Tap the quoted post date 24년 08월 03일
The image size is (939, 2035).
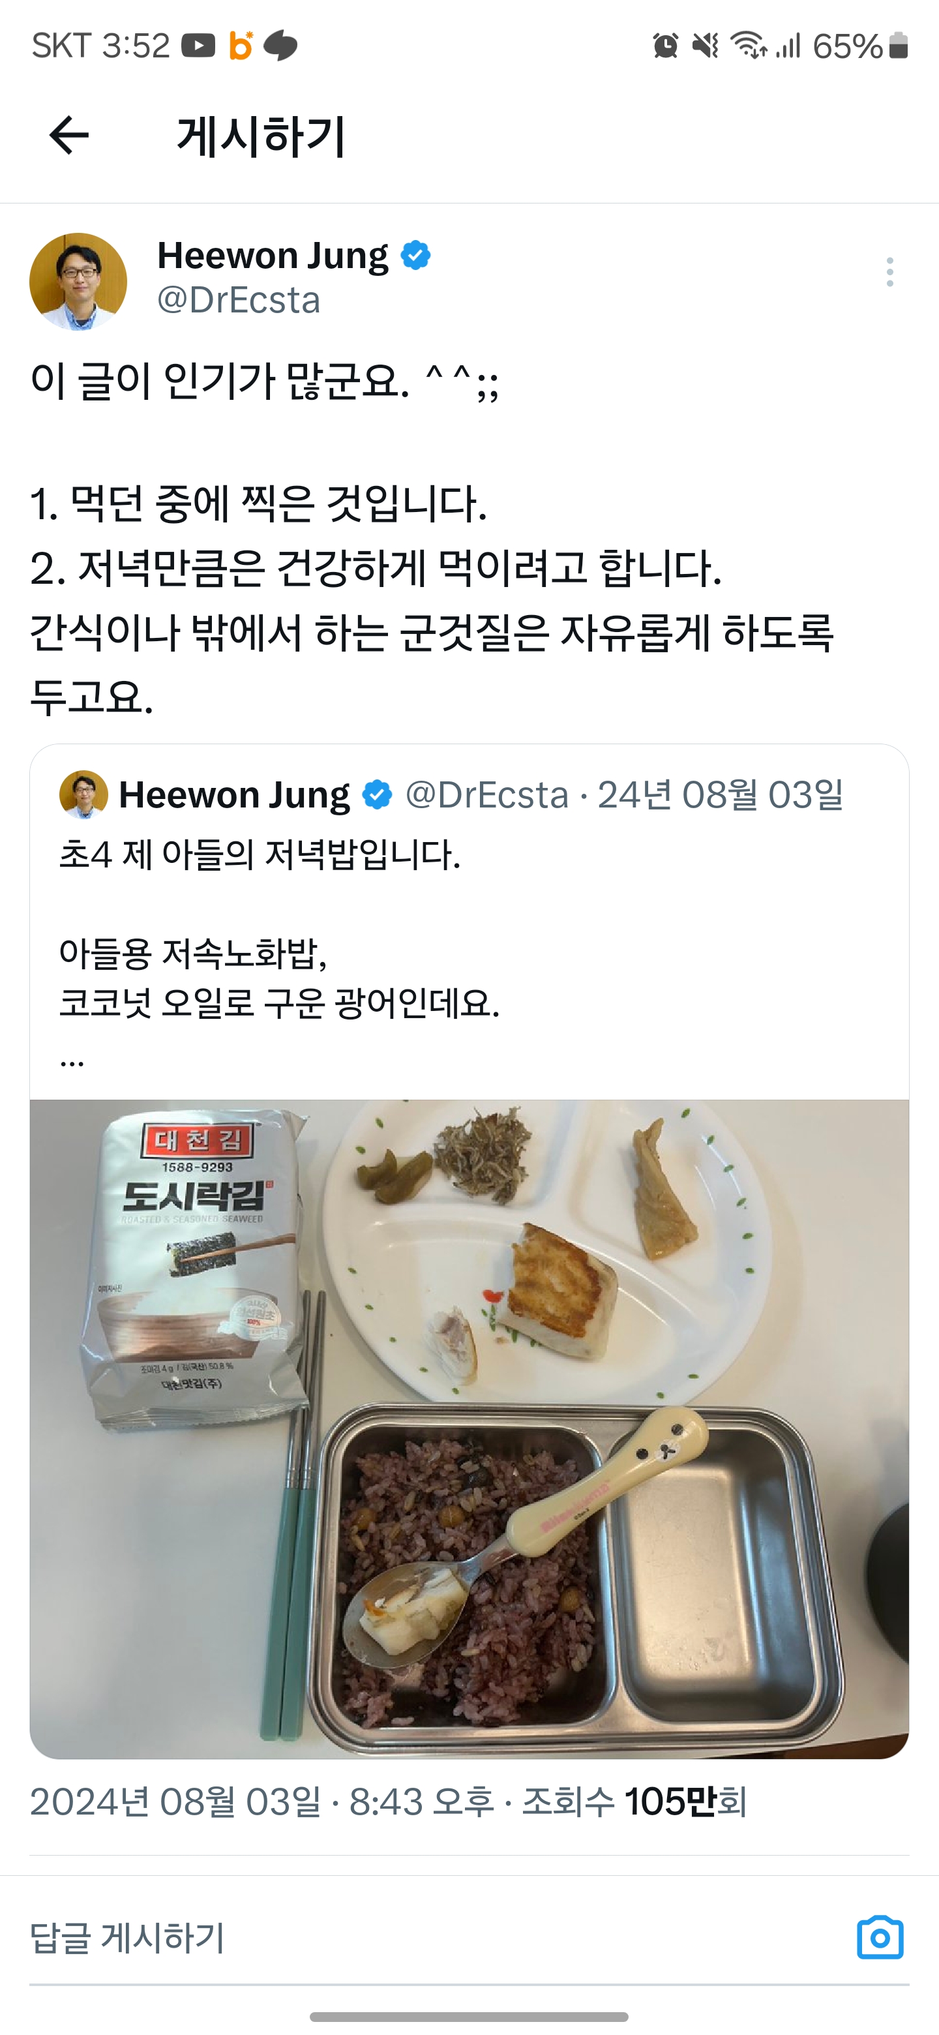tap(721, 794)
